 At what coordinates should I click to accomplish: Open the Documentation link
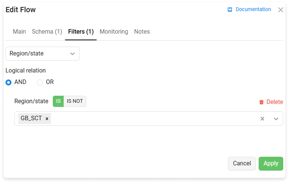(253, 9)
